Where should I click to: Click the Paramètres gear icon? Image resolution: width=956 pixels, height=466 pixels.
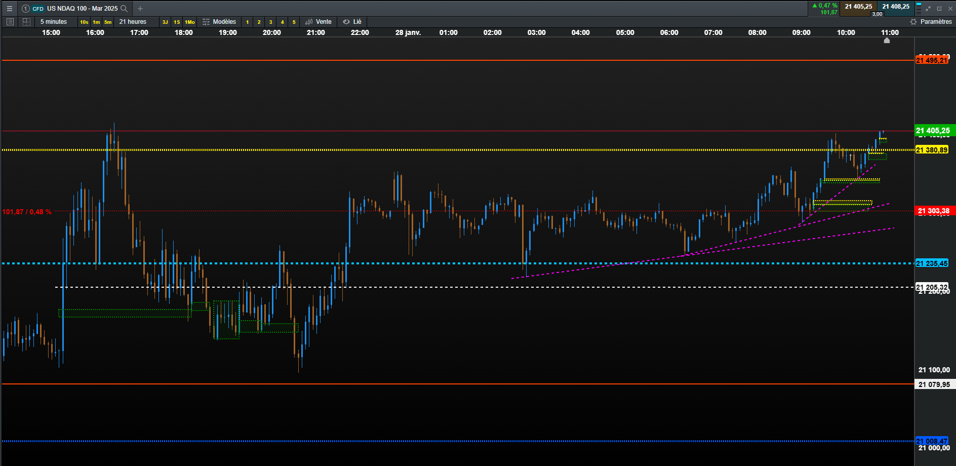913,22
